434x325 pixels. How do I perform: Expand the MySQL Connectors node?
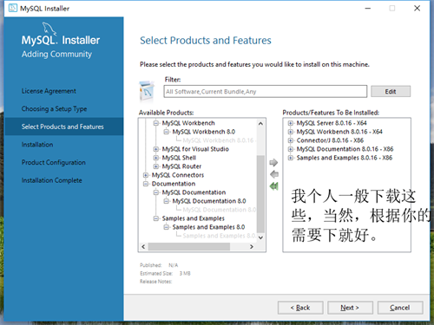click(x=146, y=175)
